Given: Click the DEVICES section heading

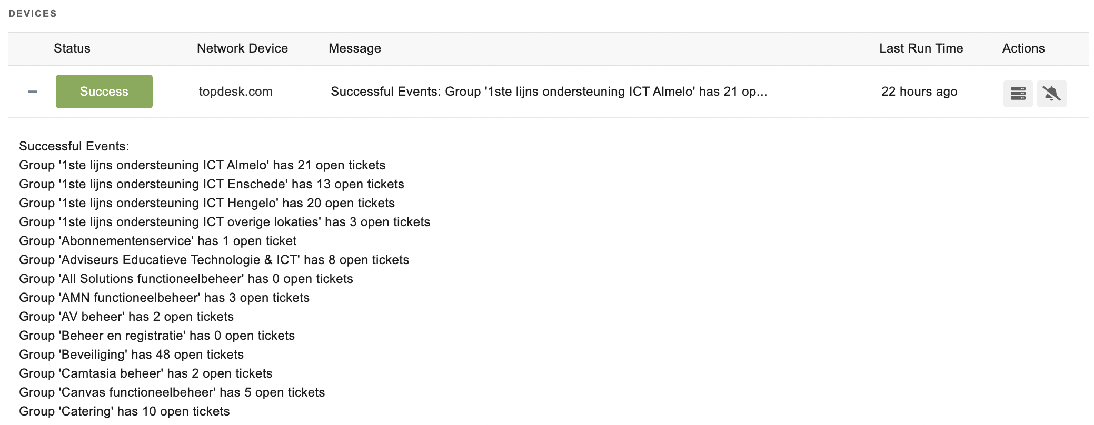Looking at the screenshot, I should pos(33,14).
